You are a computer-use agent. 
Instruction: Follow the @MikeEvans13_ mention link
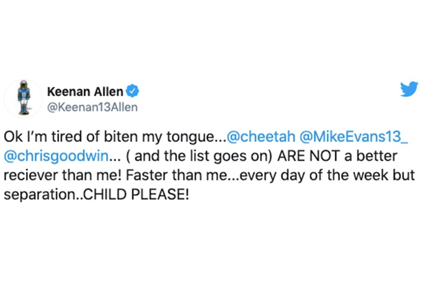[x=353, y=136]
